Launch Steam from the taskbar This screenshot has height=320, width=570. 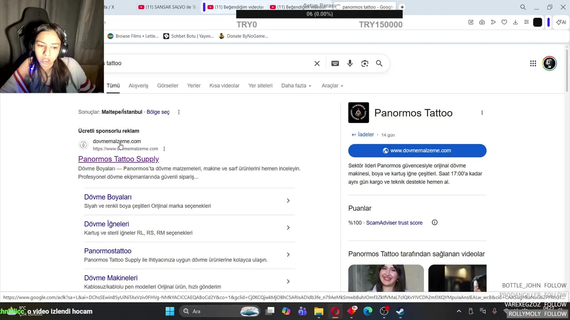(400, 312)
